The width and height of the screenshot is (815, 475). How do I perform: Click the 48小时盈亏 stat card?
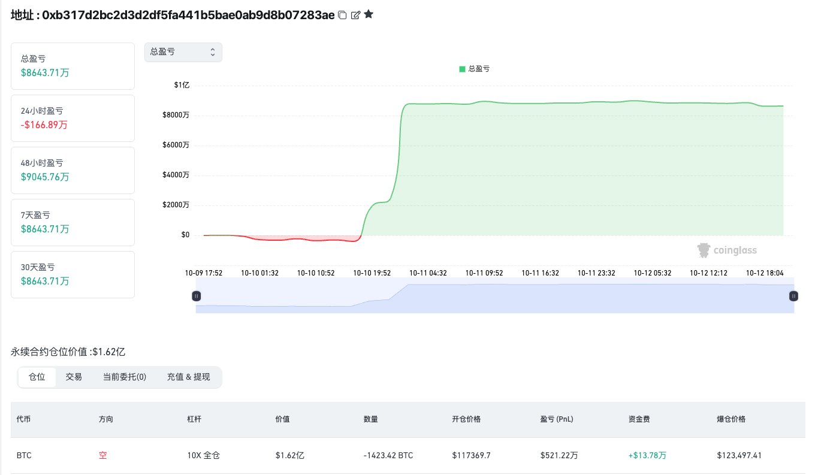pos(73,170)
